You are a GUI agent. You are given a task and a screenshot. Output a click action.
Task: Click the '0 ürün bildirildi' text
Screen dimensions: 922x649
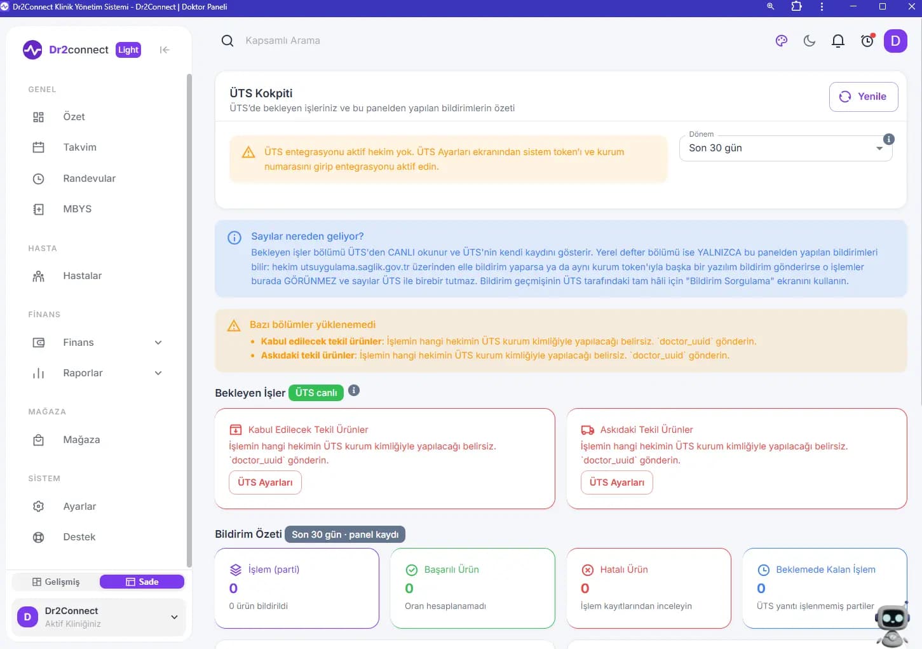259,606
